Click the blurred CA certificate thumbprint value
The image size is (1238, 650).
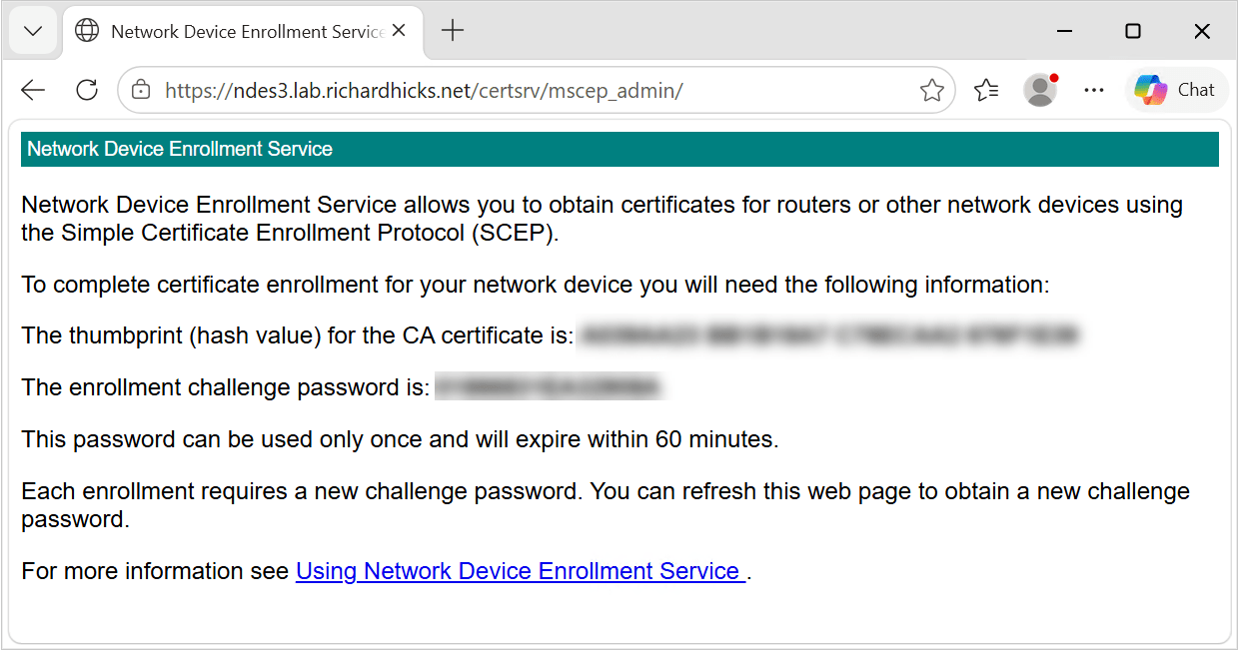(x=828, y=335)
